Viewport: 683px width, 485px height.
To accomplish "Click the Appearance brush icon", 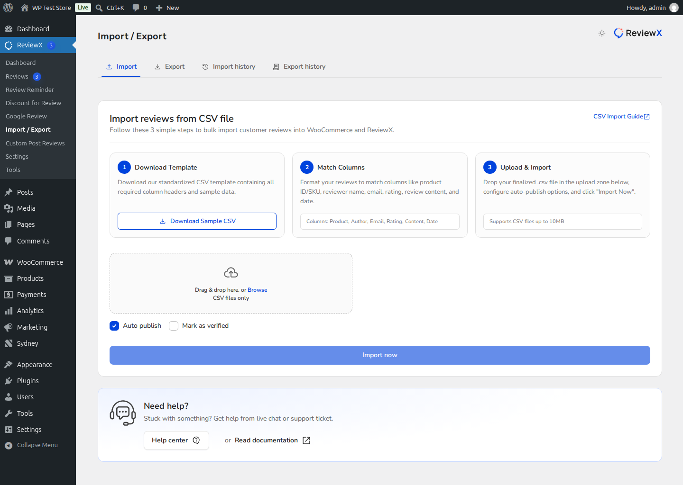I will [x=9, y=365].
